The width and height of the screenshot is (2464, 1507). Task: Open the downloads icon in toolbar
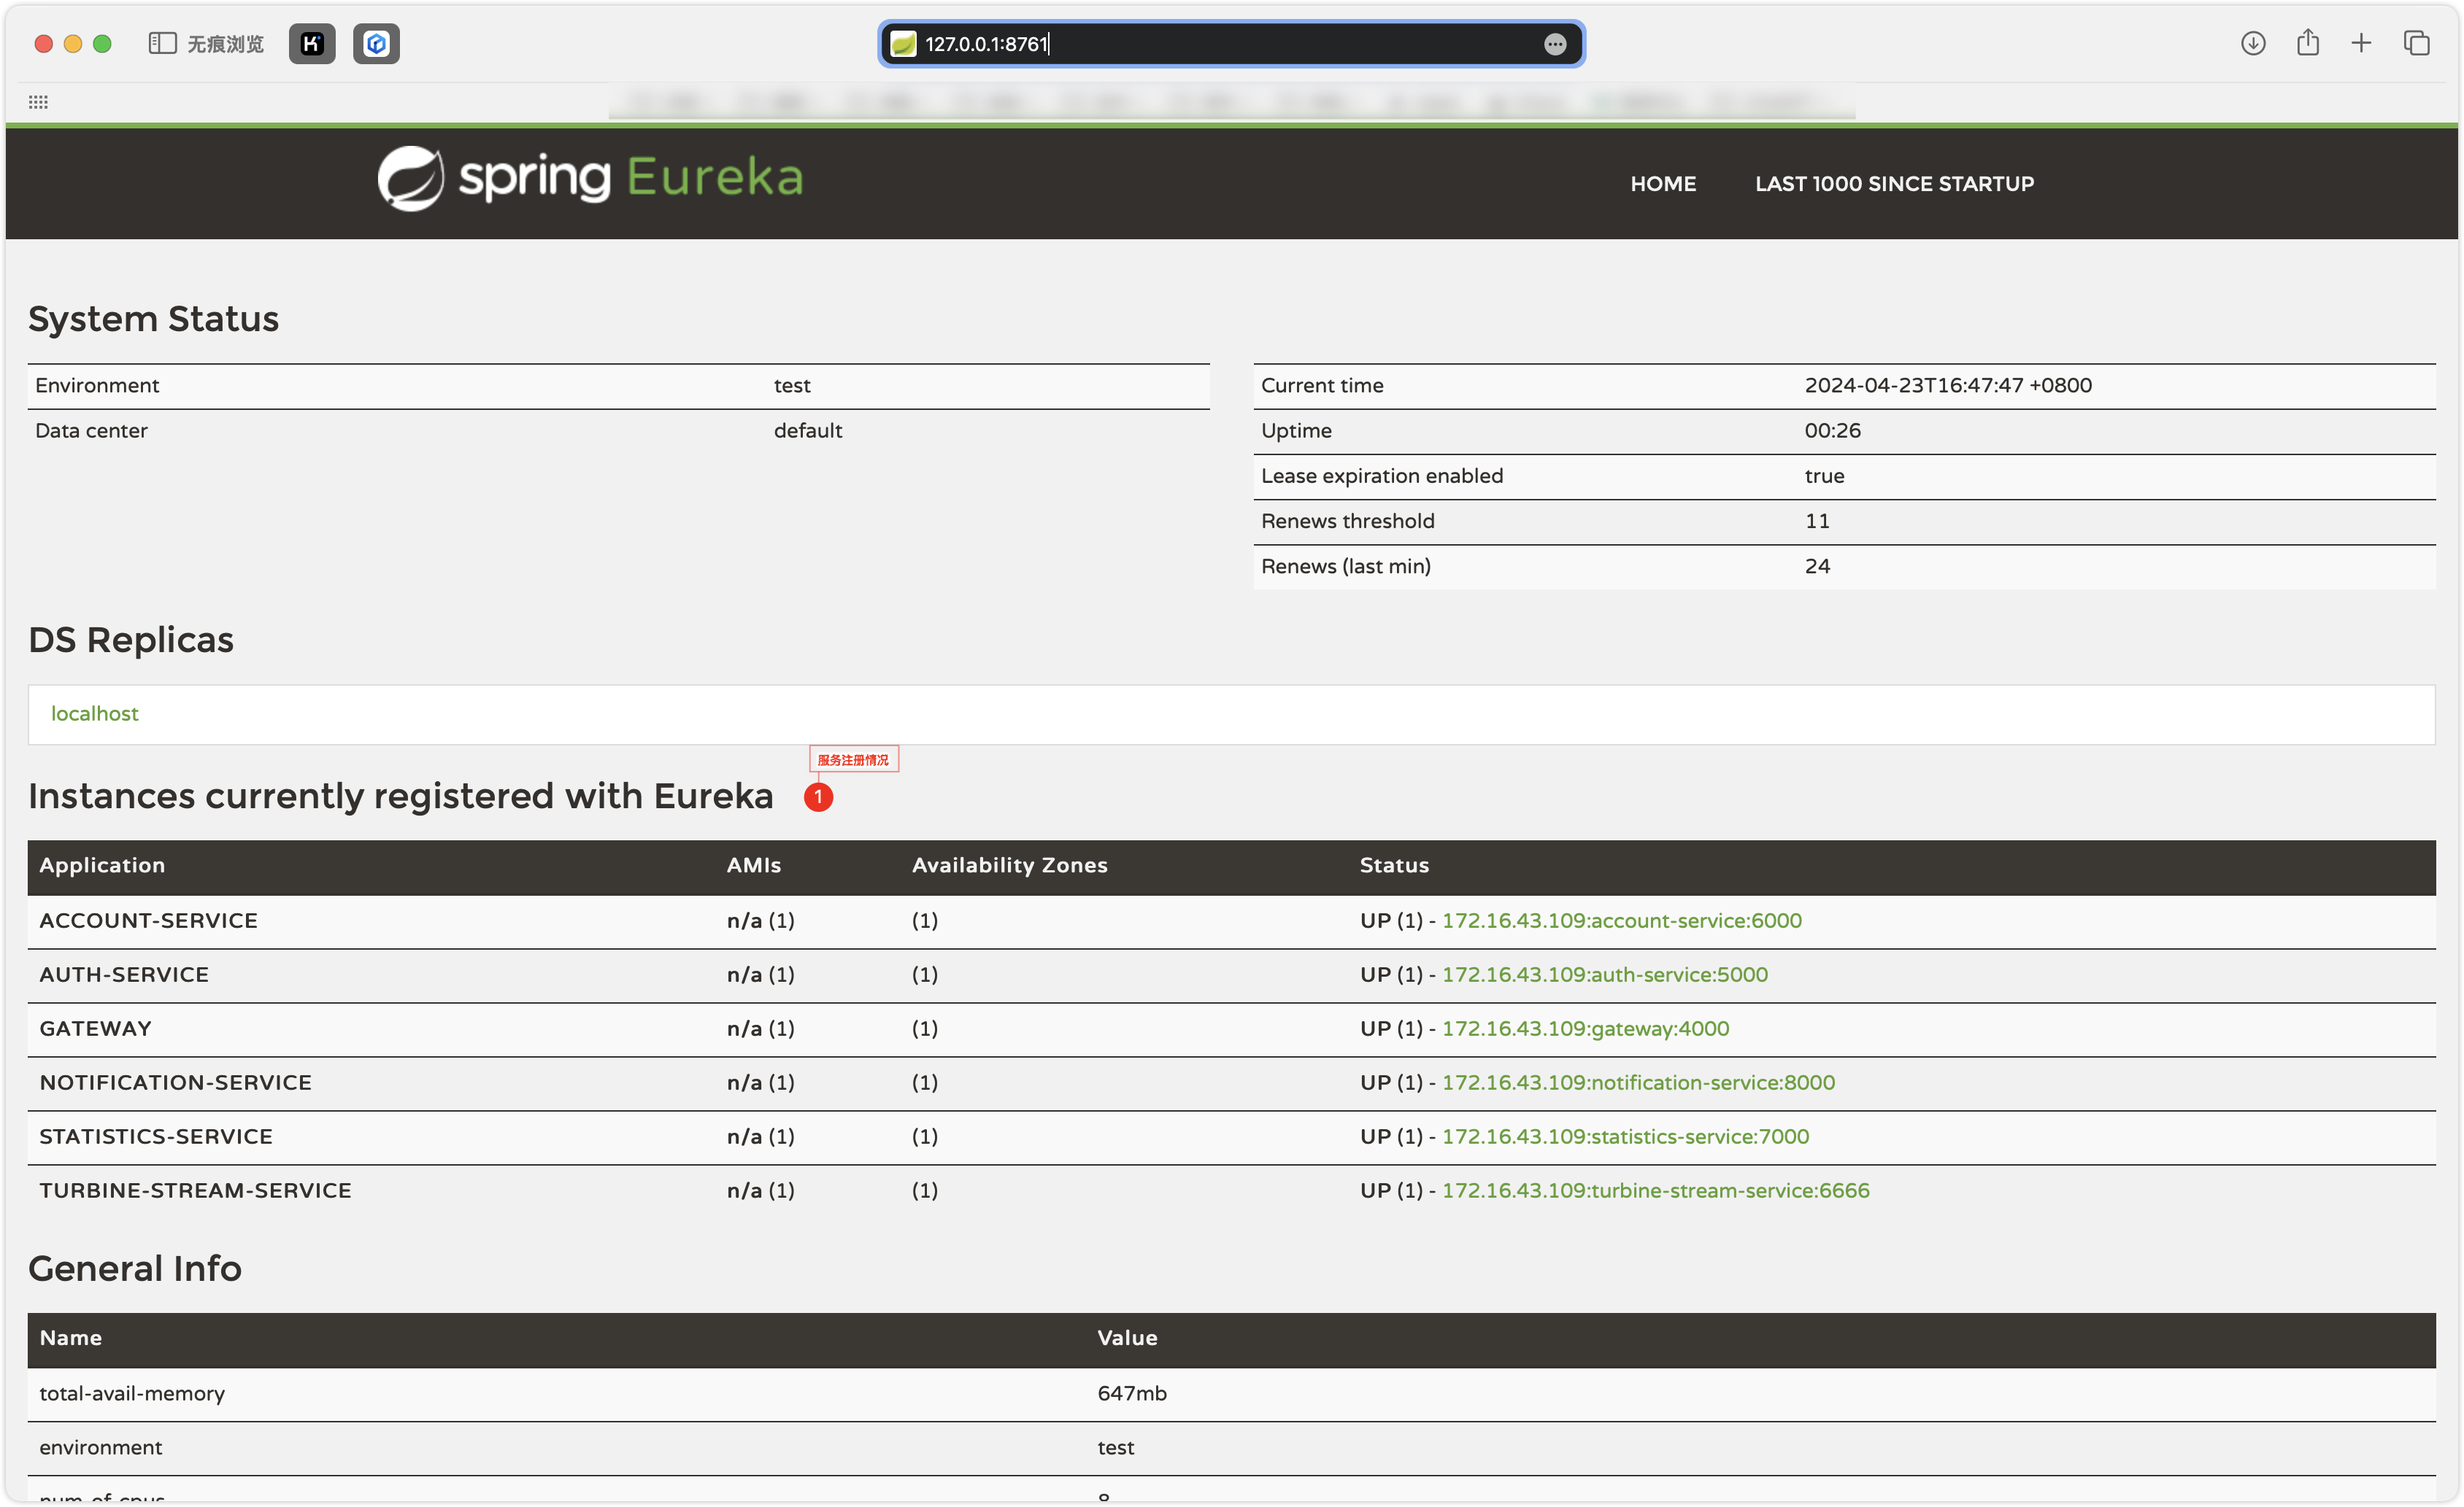[2253, 43]
